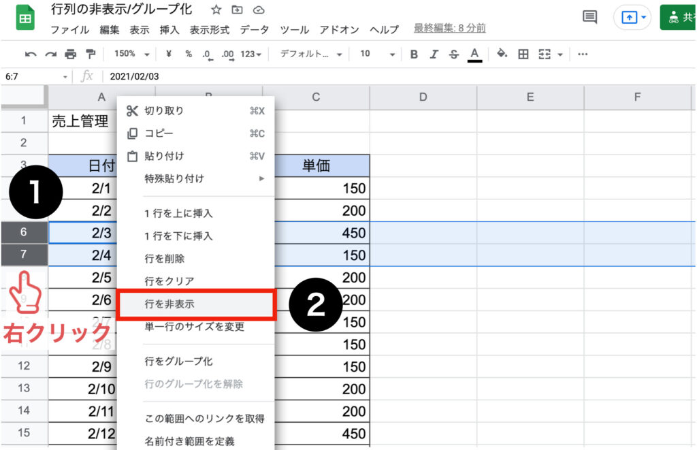
Task: Open the 表示形式 menu
Action: click(210, 30)
